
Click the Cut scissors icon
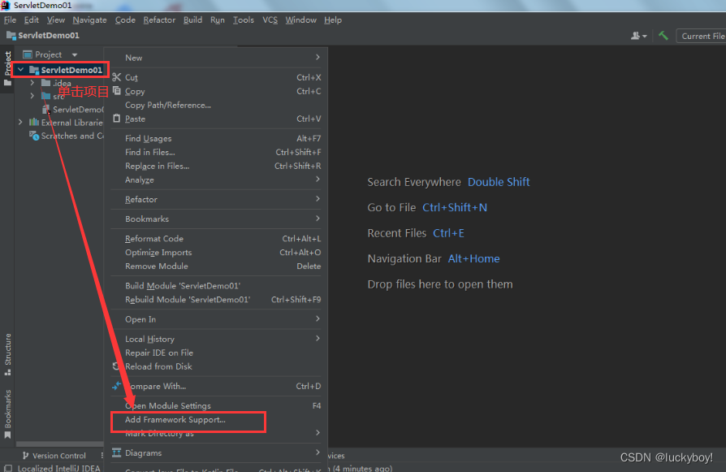pyautogui.click(x=116, y=77)
